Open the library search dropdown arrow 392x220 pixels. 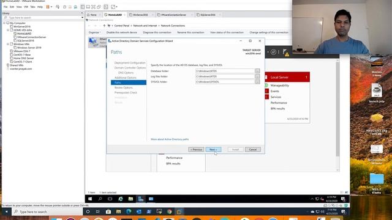click(x=82, y=18)
